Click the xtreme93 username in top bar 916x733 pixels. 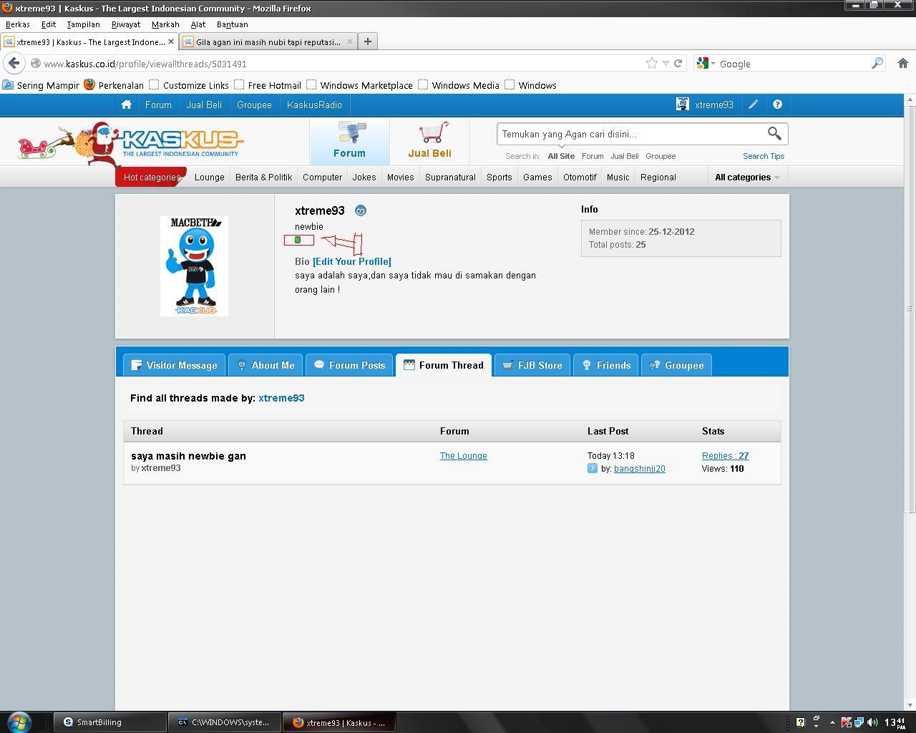(x=714, y=105)
